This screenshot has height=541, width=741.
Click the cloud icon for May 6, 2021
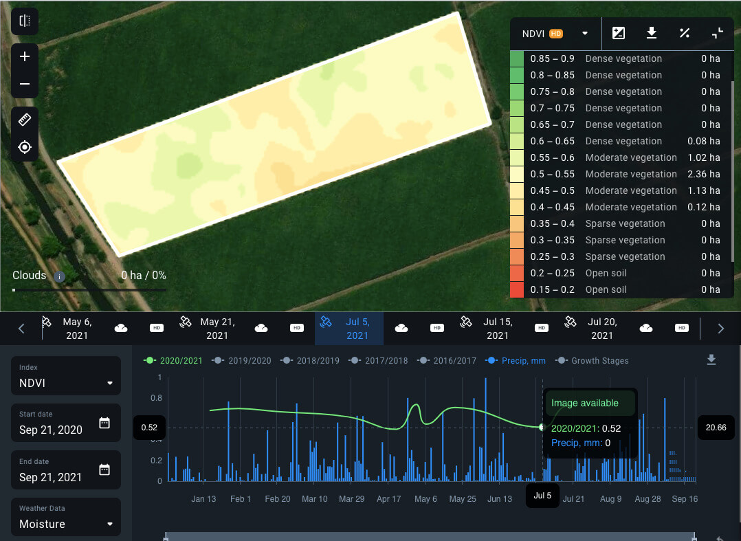point(121,328)
